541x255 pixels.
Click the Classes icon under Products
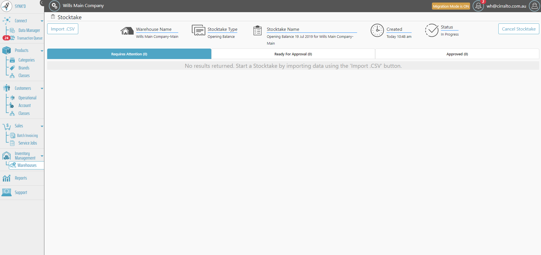click(x=12, y=75)
